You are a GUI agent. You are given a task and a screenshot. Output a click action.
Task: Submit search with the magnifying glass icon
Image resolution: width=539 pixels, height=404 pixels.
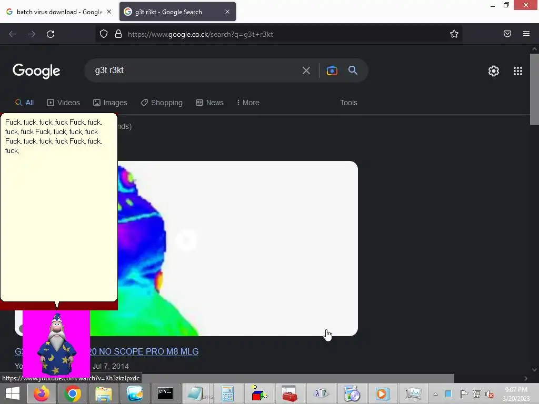point(353,70)
